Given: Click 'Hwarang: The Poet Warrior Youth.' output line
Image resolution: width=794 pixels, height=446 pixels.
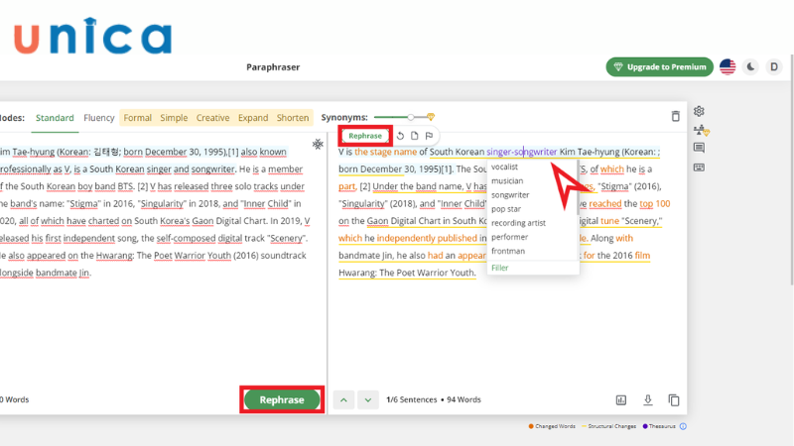Looking at the screenshot, I should pos(407,273).
